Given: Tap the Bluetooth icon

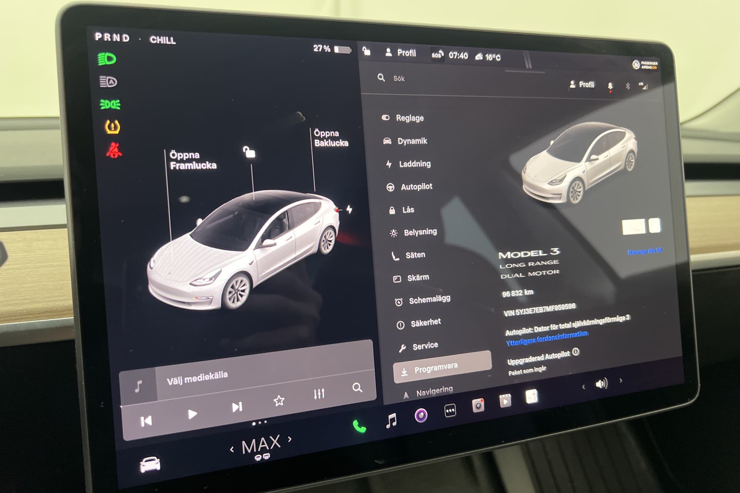Looking at the screenshot, I should (x=628, y=86).
